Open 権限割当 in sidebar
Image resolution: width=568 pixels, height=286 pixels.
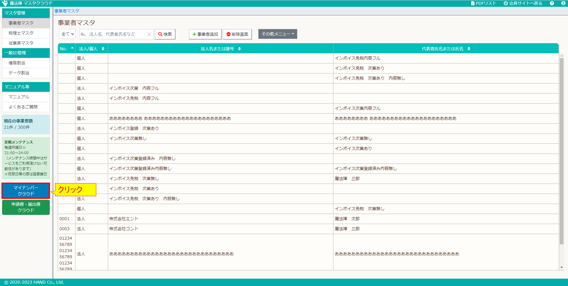[26, 63]
